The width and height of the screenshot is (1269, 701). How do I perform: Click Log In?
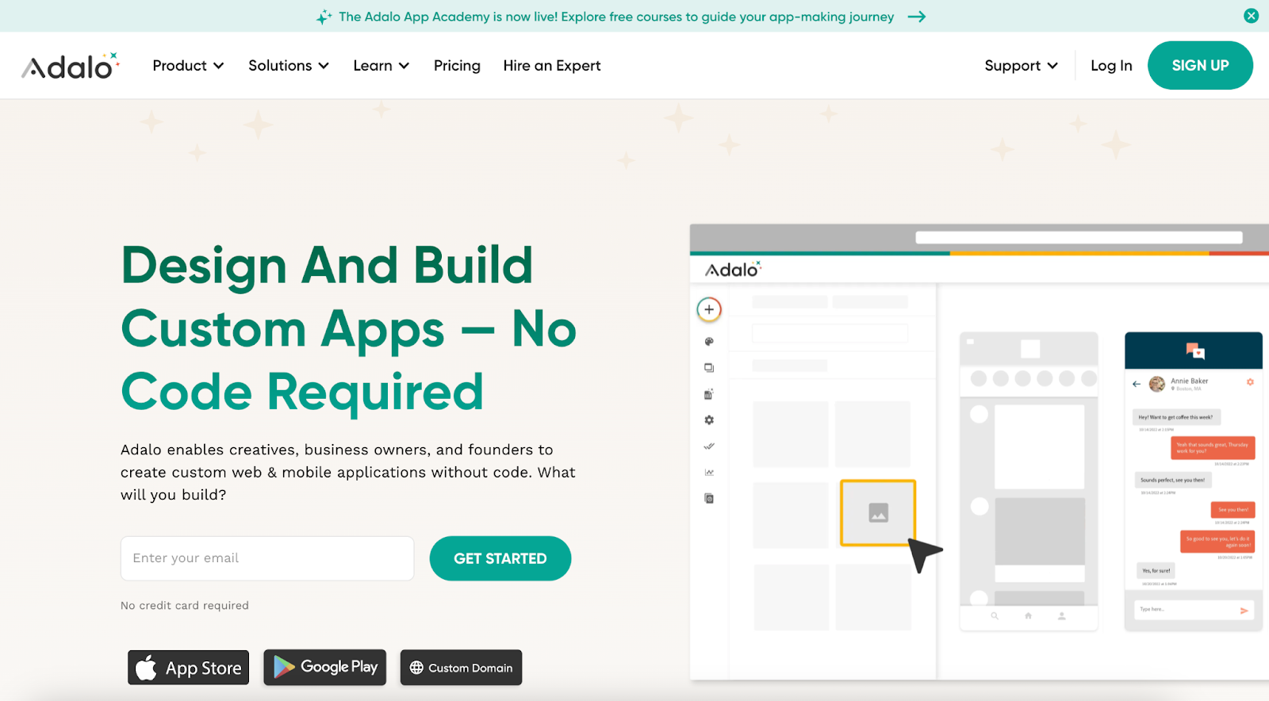tap(1111, 66)
